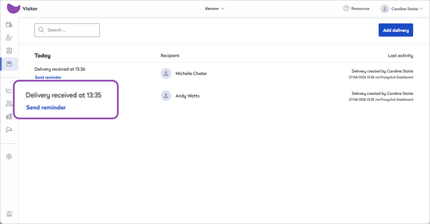This screenshot has width=430, height=224.
Task: Click Andy Watts's avatar icon
Action: (166, 96)
